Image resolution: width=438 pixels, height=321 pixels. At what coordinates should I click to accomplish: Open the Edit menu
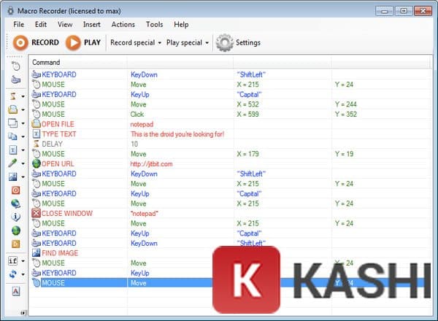(x=41, y=25)
